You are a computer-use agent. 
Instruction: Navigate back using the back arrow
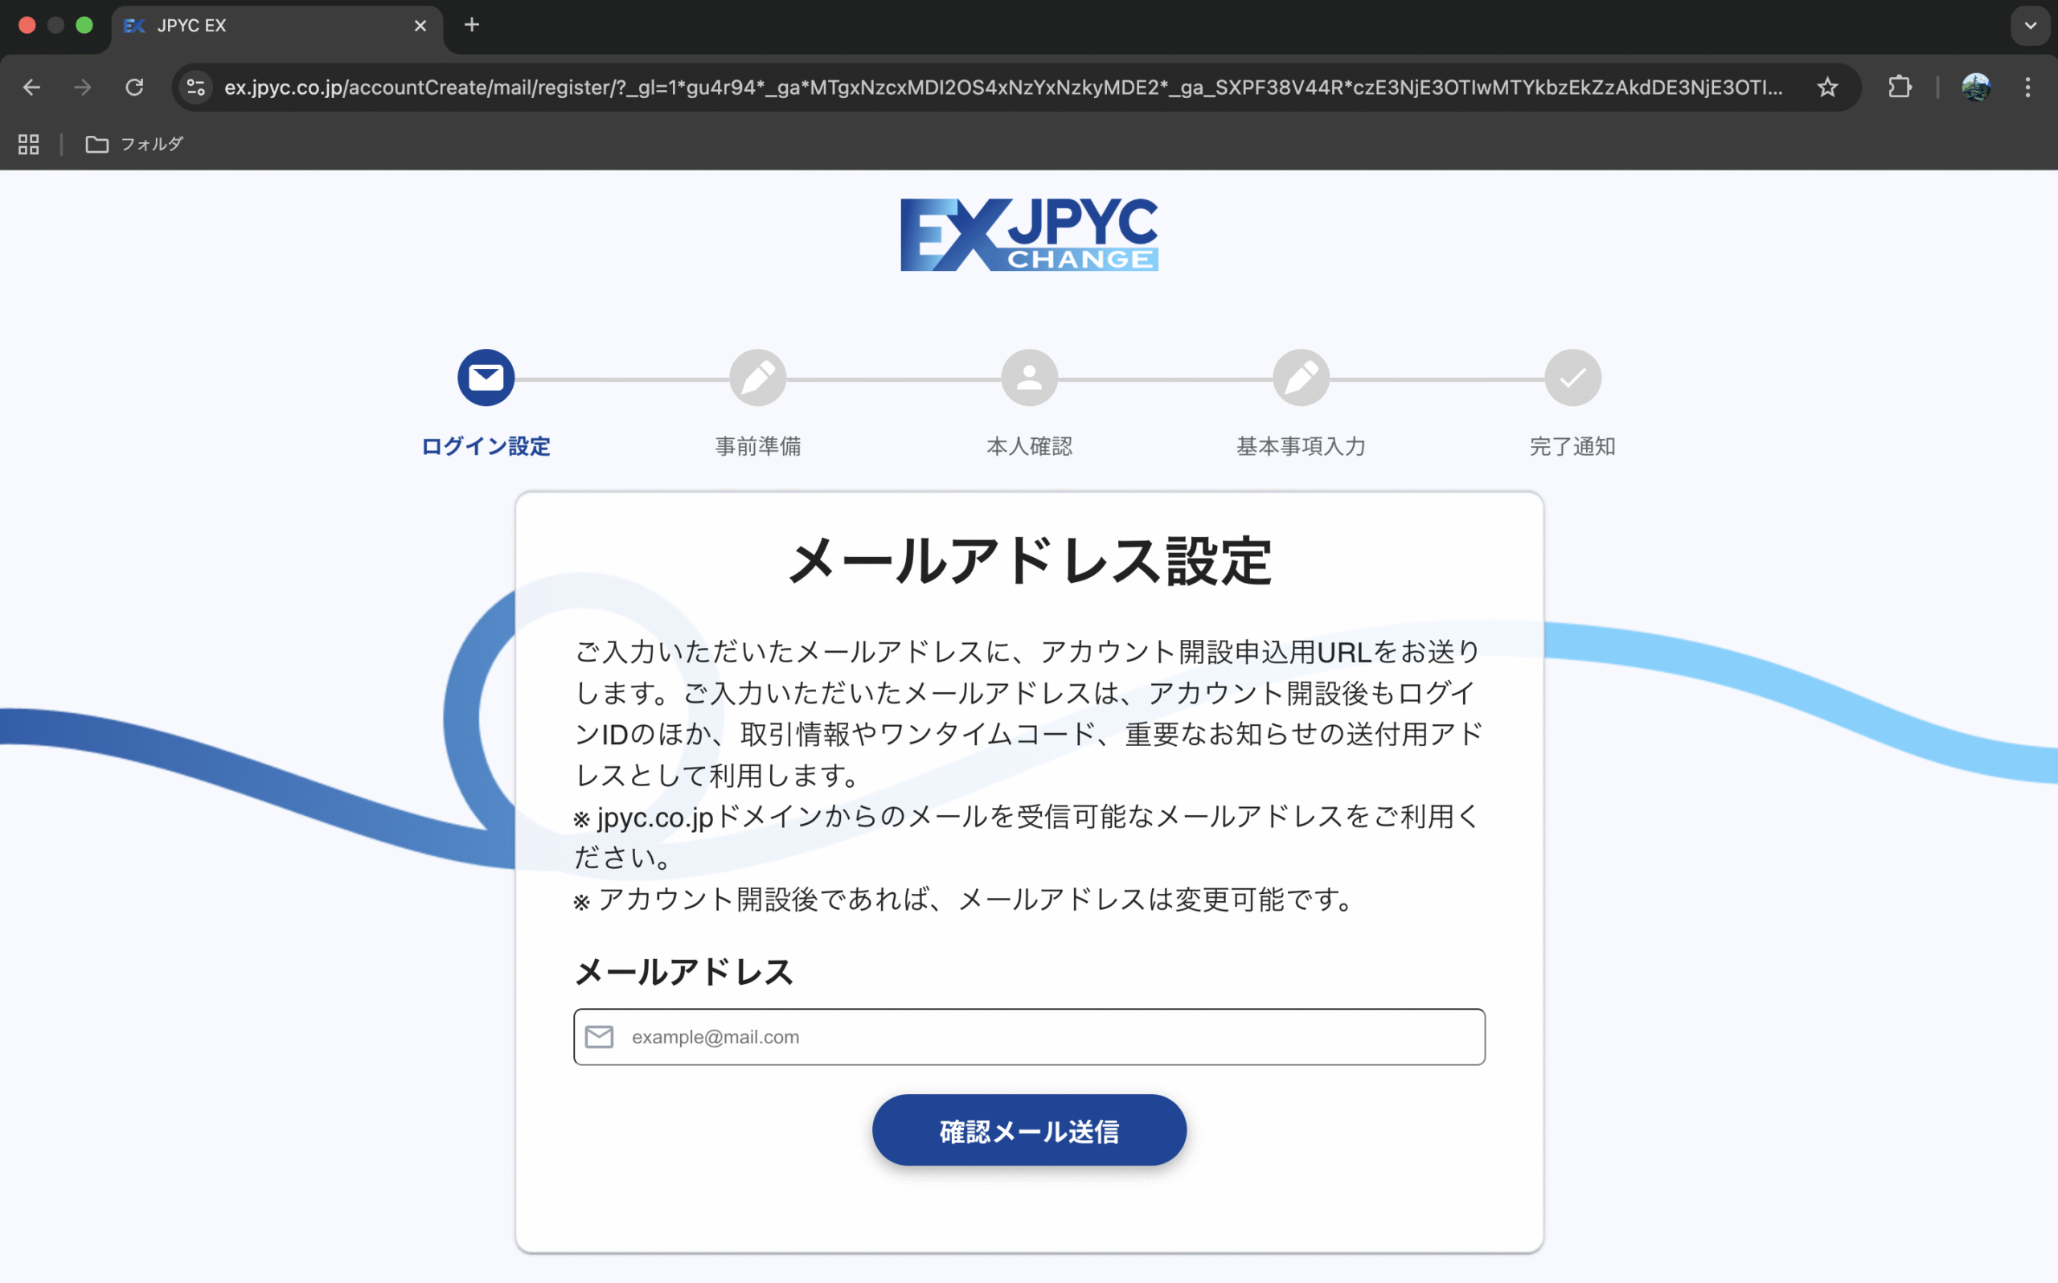[x=31, y=88]
